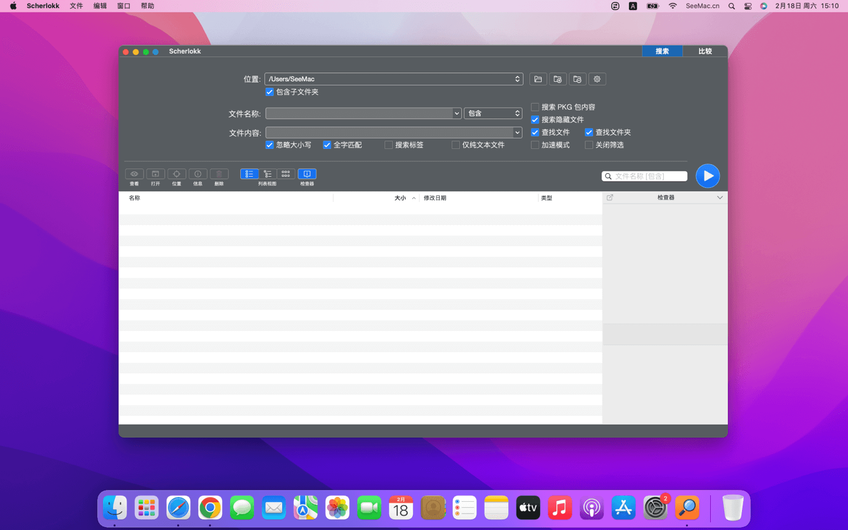
Task: Click the 删除 trash icon
Action: tap(219, 174)
